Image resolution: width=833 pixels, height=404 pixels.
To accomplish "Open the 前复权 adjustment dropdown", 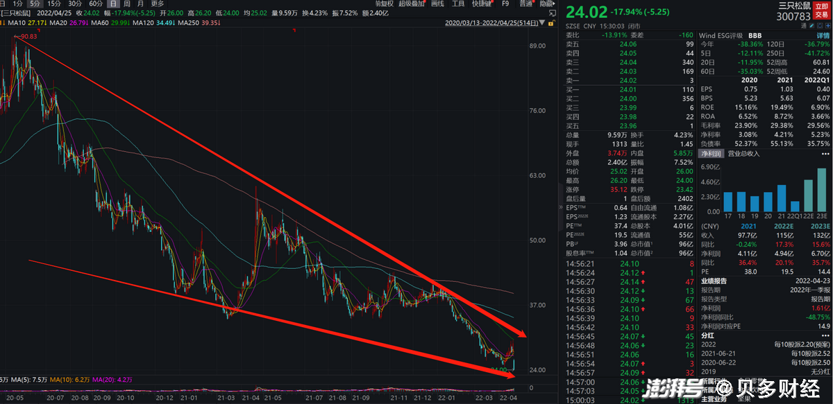I will 384,3.
